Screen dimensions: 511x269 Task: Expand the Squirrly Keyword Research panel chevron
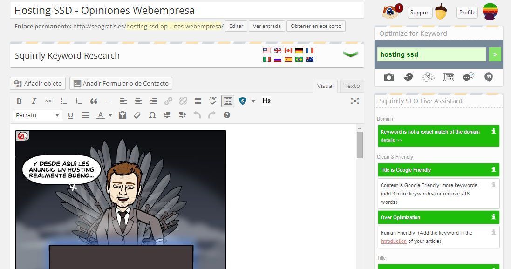click(x=351, y=54)
